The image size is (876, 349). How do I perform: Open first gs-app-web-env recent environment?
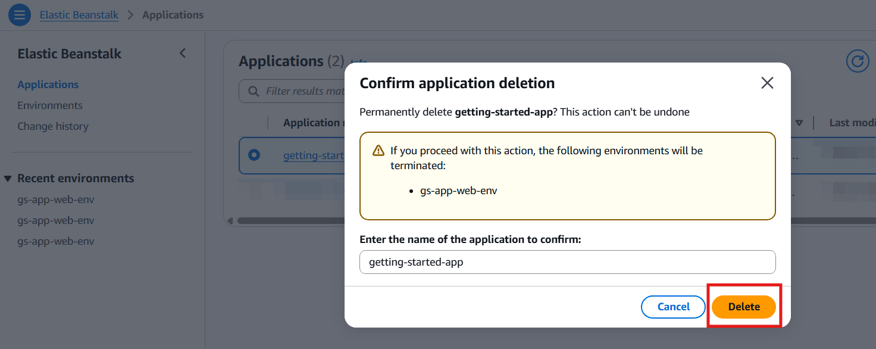(56, 200)
